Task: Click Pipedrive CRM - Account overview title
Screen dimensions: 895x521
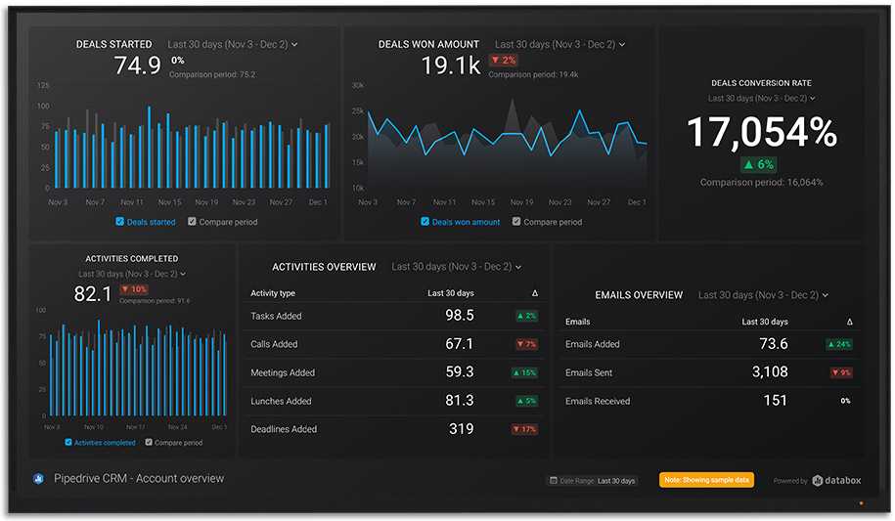Action: [139, 479]
